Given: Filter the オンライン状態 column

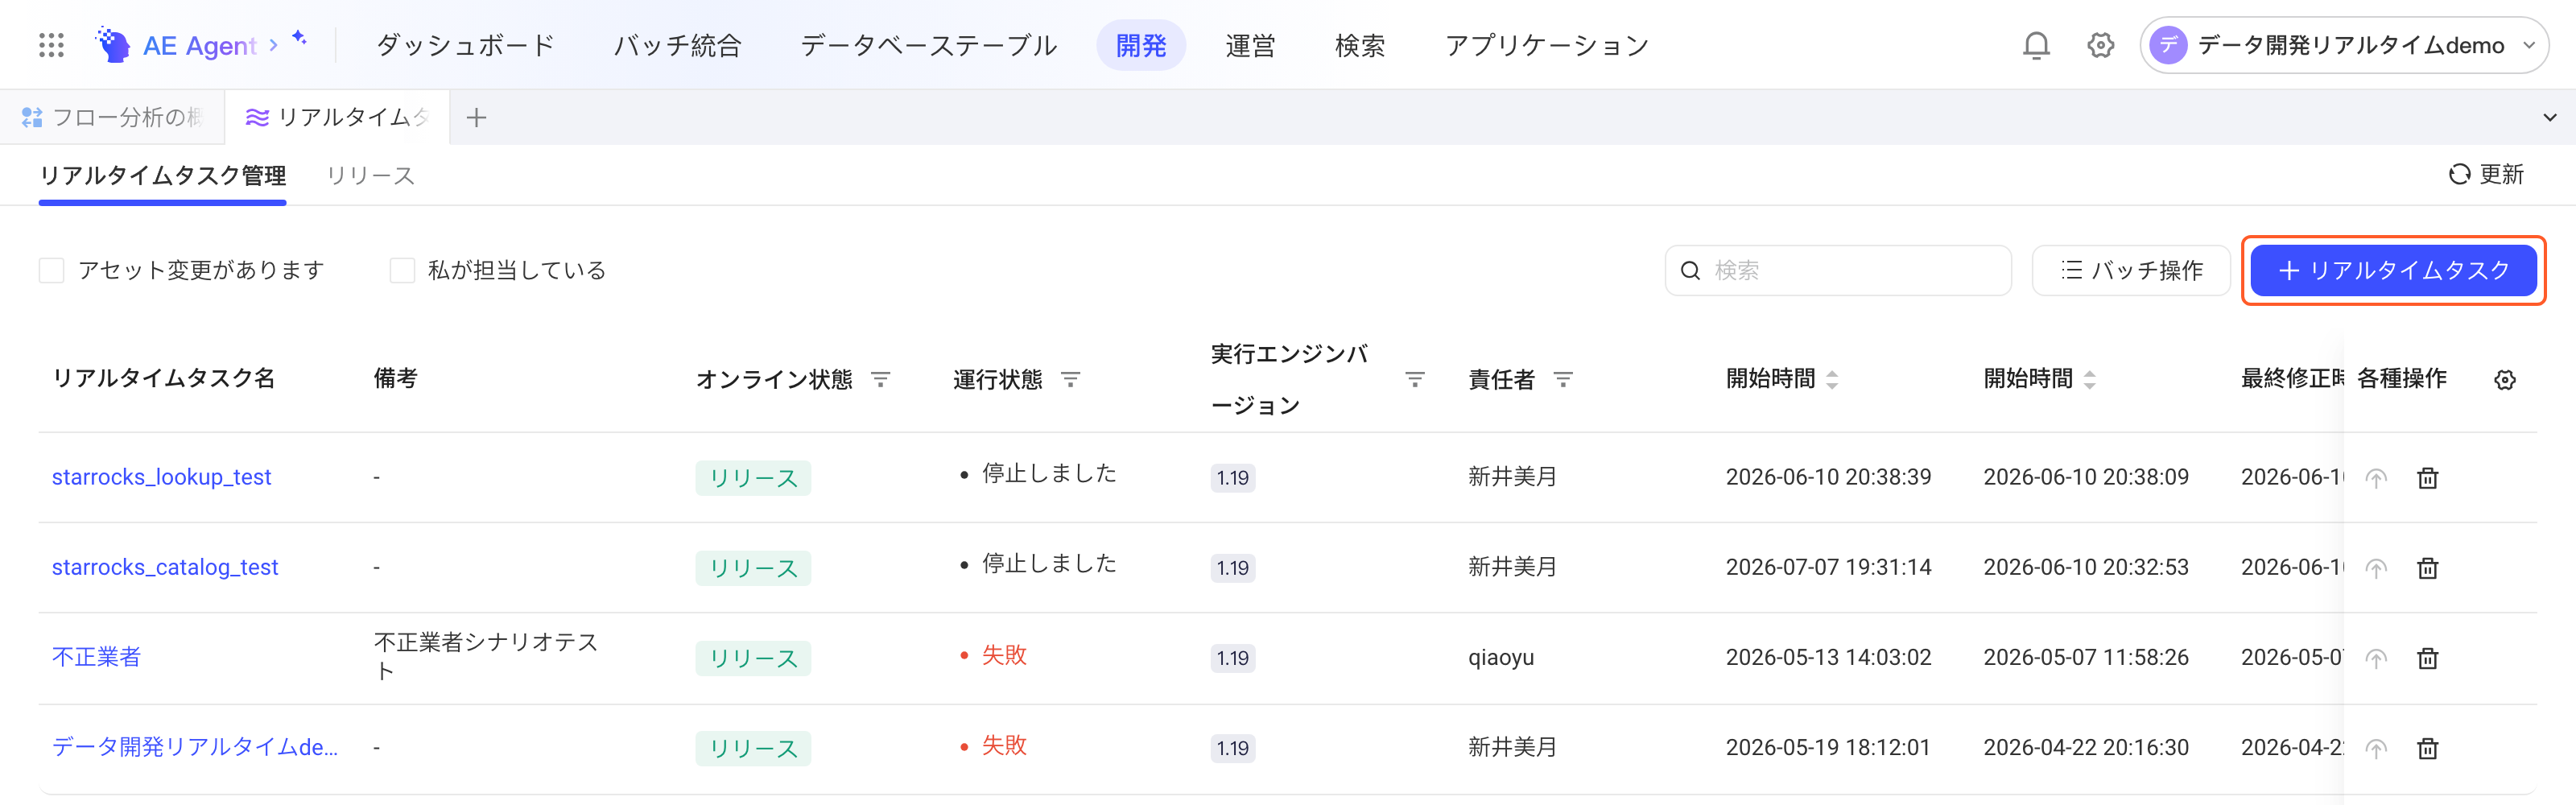Looking at the screenshot, I should pyautogui.click(x=880, y=380).
